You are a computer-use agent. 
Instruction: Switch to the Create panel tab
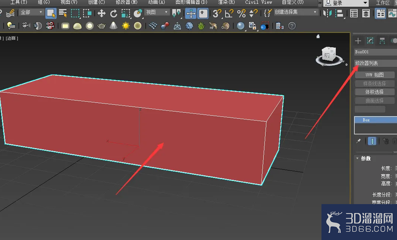click(358, 41)
